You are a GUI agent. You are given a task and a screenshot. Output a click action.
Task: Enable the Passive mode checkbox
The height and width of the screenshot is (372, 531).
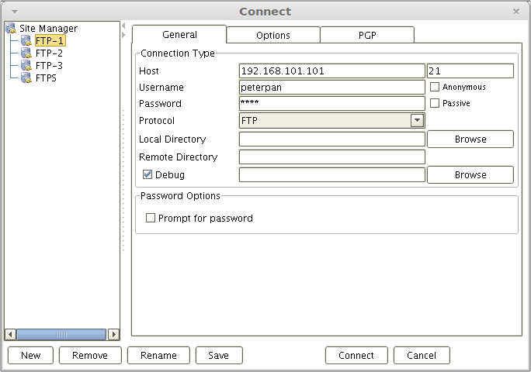click(x=435, y=103)
